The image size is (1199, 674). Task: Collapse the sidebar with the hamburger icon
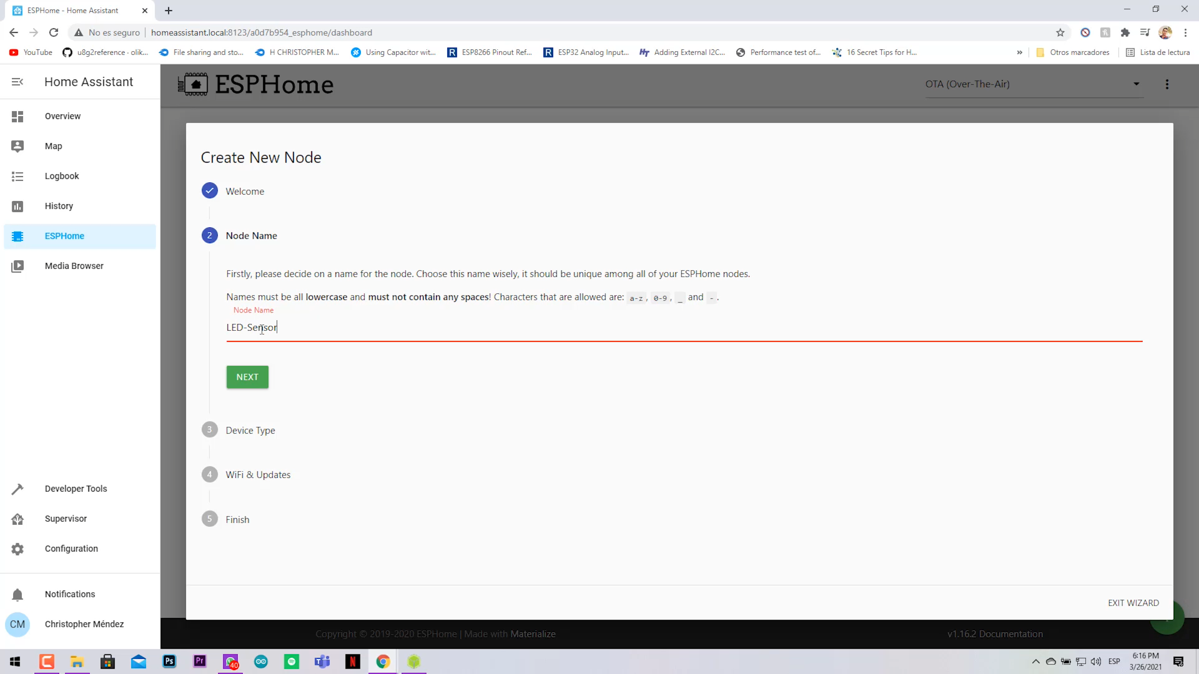pos(17,81)
